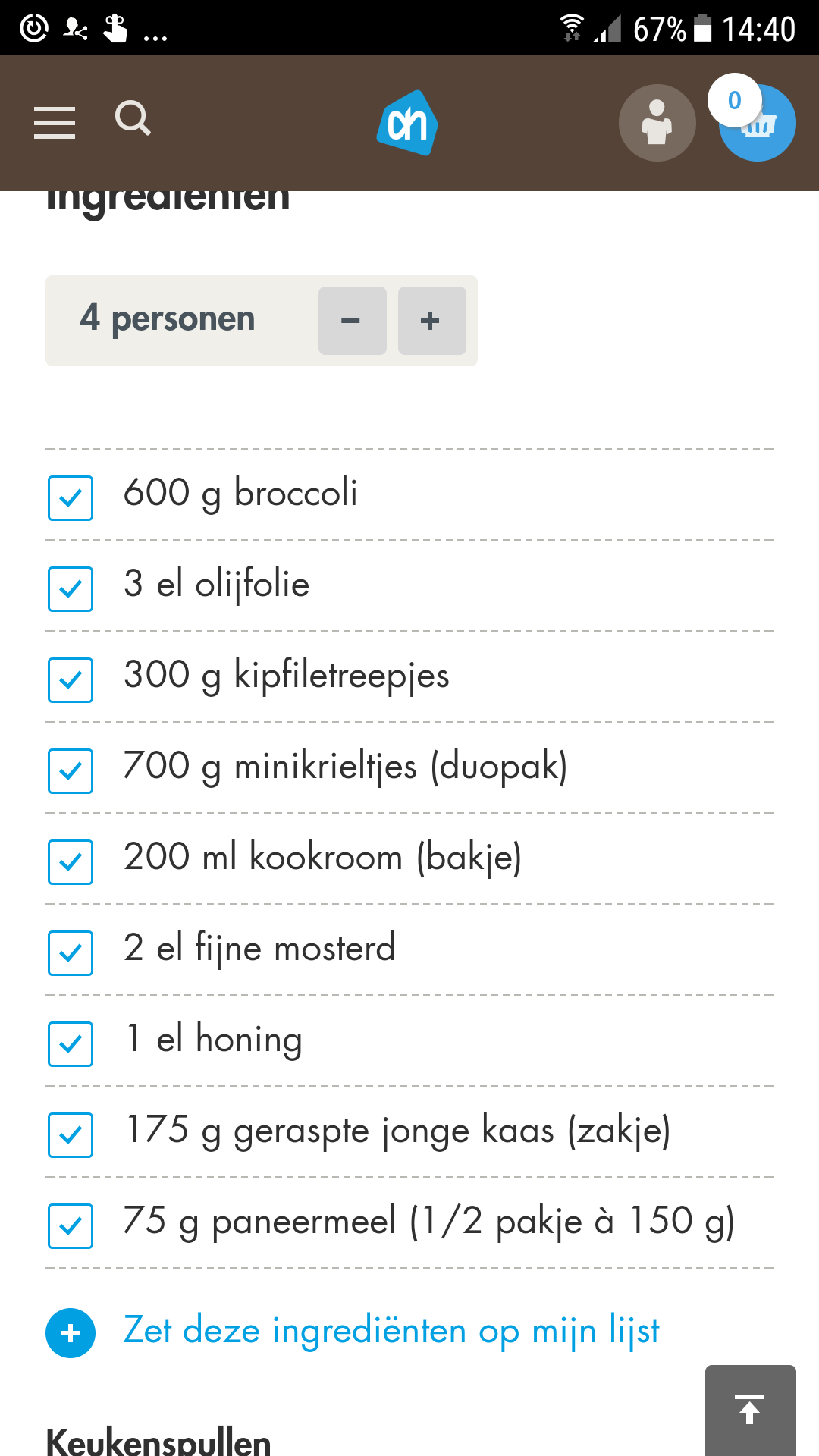Select the 75 g paneermeel item text

coord(429,1222)
